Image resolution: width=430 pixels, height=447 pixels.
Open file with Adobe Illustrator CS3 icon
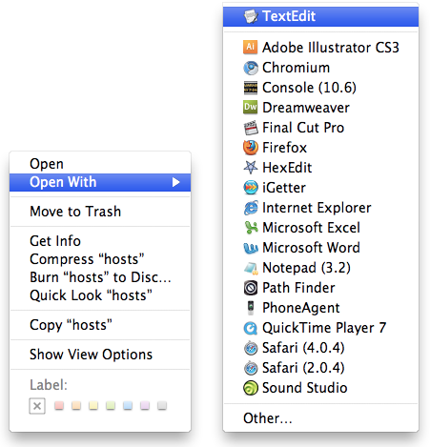(x=250, y=48)
